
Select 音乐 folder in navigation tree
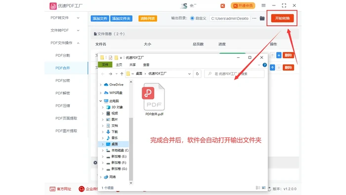click(x=114, y=138)
